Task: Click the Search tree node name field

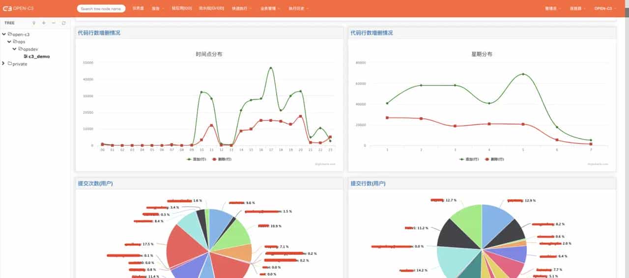Action: (101, 8)
